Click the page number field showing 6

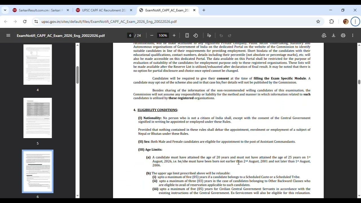130,36
